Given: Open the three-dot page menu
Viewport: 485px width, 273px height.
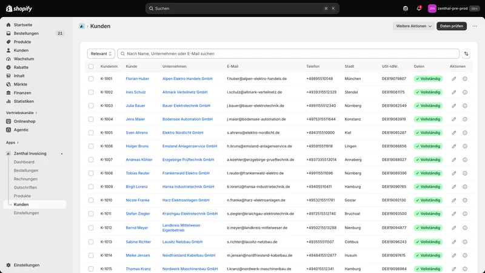Looking at the screenshot, I should 475,26.
